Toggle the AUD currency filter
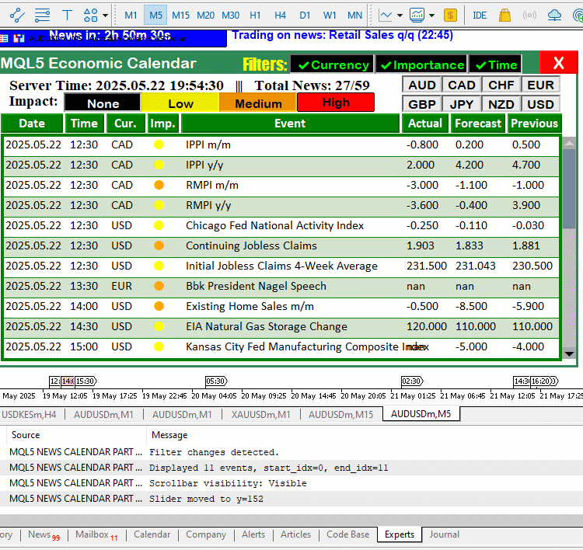 click(x=422, y=85)
